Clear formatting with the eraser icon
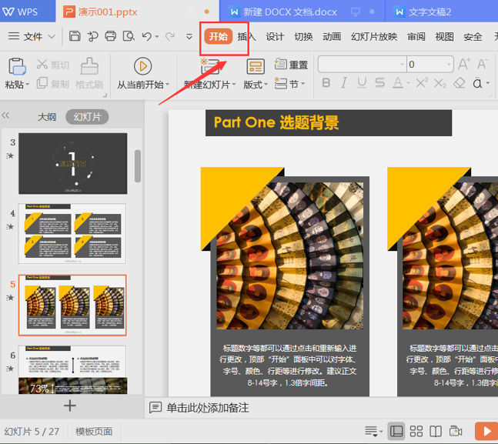Viewport: 498px width, 444px height. click(460, 83)
